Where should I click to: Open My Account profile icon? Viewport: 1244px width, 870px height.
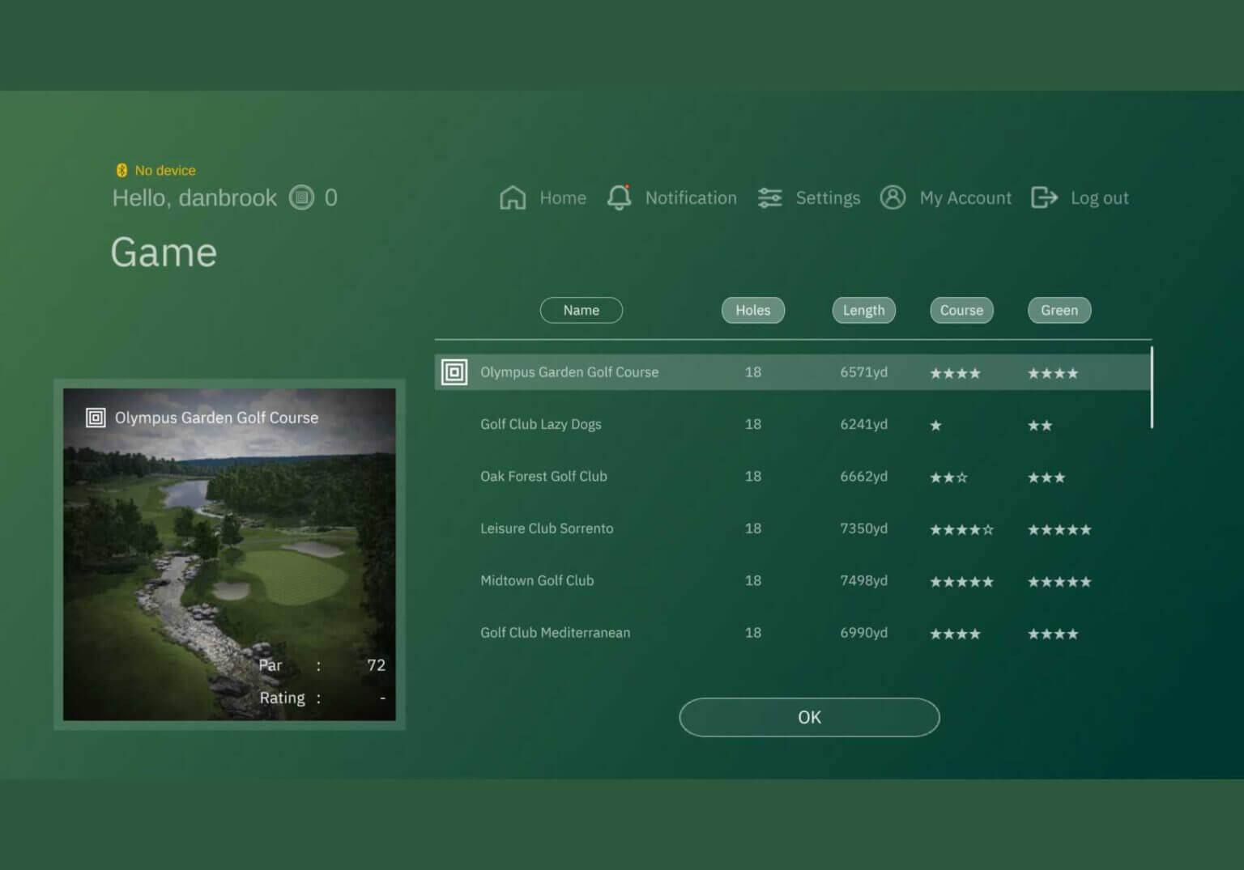[x=893, y=197]
